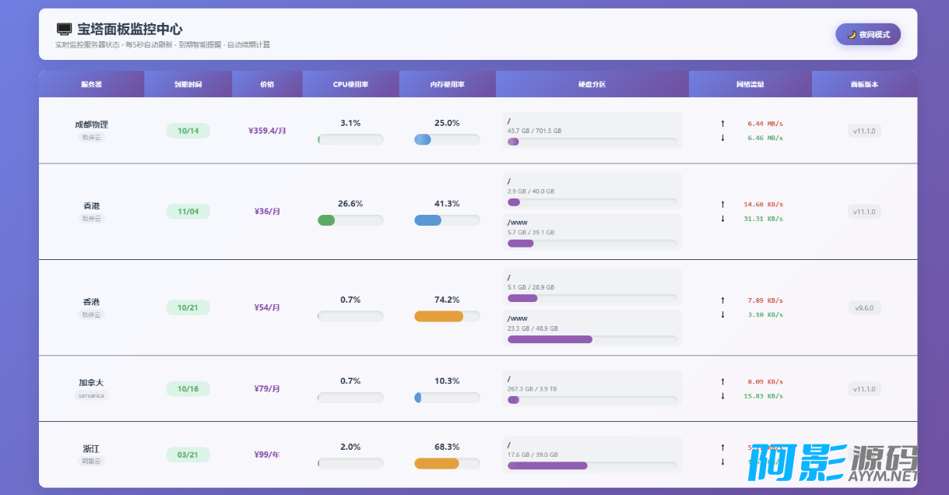Click the 26.6% CPU usage bar
The height and width of the screenshot is (495, 949).
tap(350, 220)
